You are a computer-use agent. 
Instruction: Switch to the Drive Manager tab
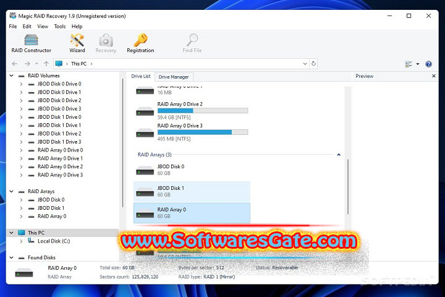pos(174,77)
